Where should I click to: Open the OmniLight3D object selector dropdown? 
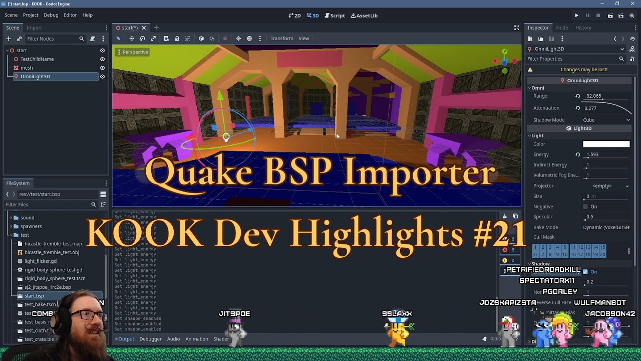pyautogui.click(x=576, y=49)
